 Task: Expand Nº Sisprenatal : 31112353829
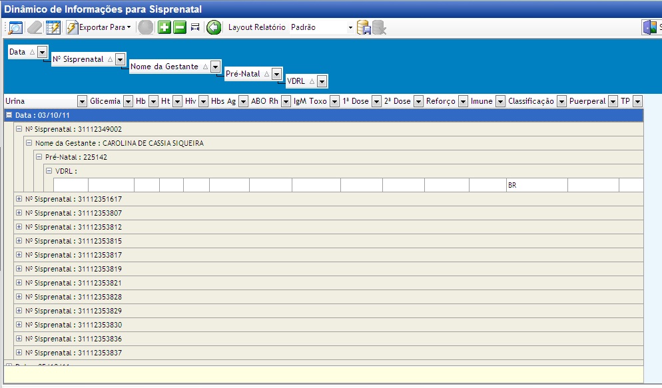(x=19, y=310)
